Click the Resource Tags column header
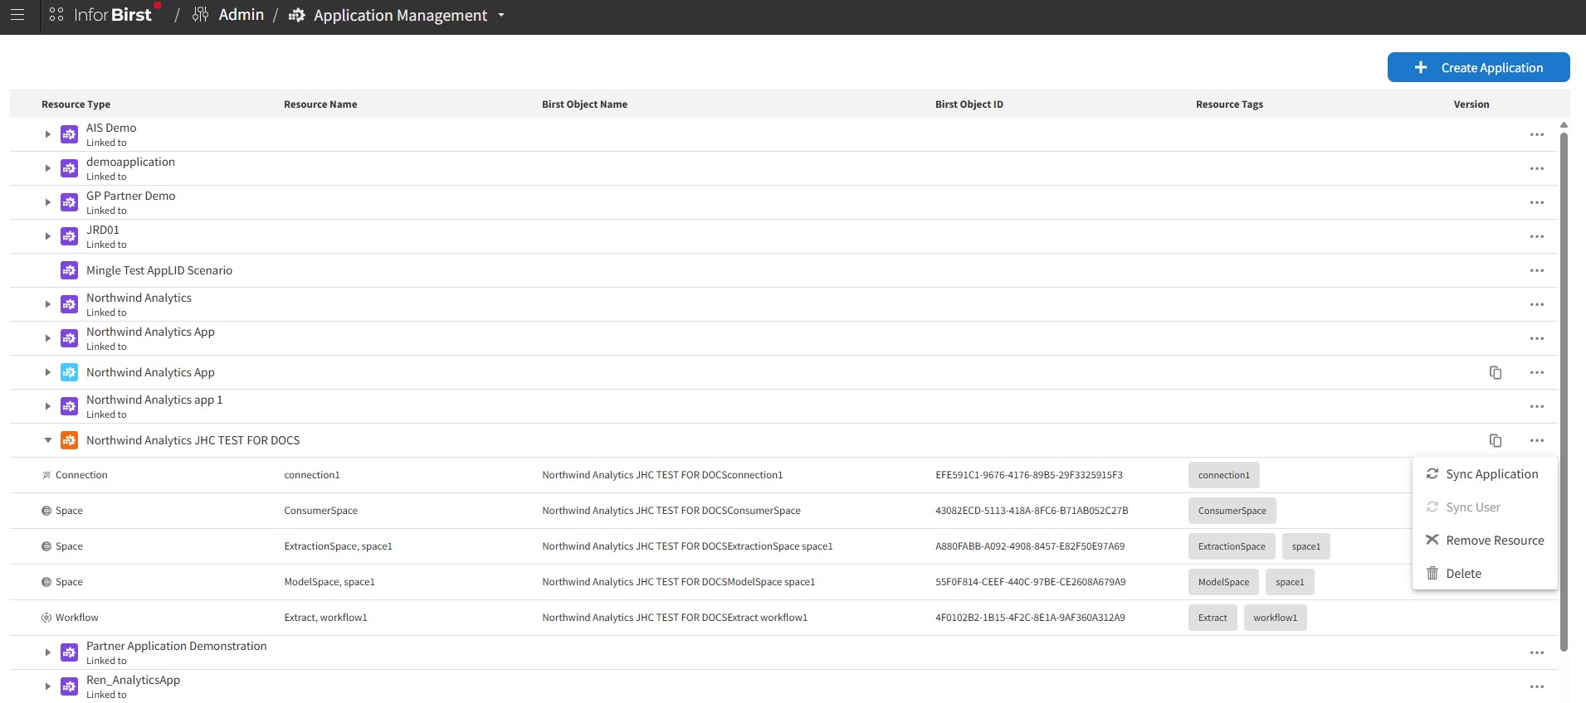 1229,104
